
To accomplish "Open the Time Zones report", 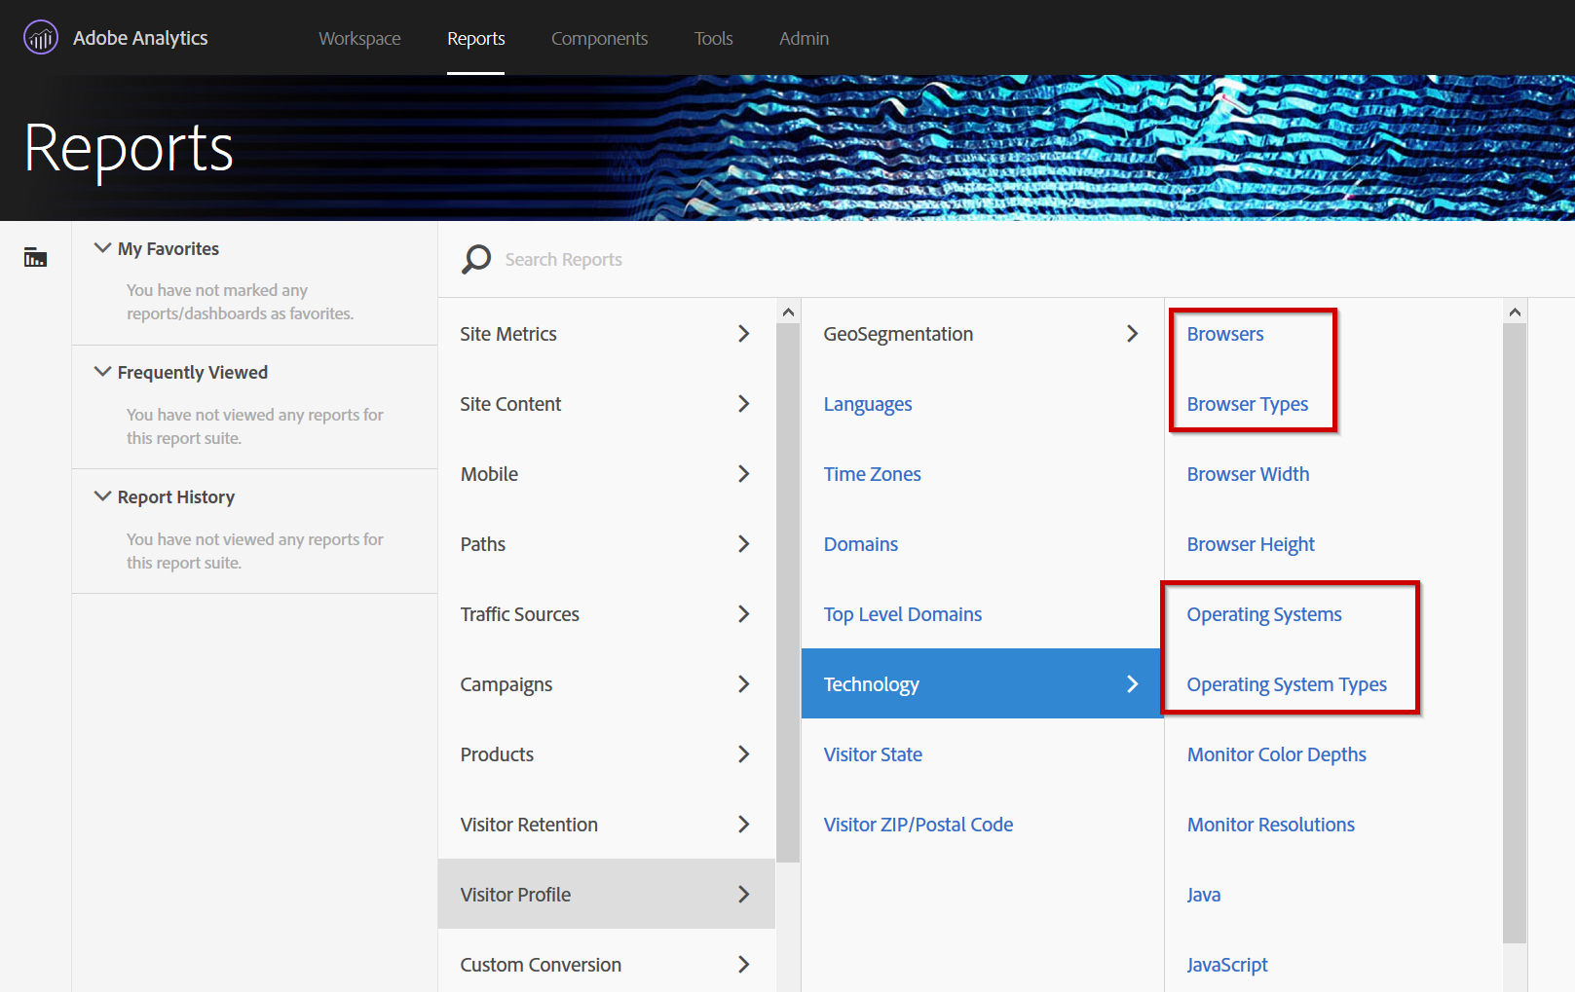I will tap(872, 474).
